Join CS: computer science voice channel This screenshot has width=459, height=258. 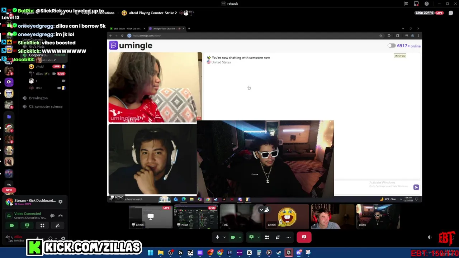(46, 106)
